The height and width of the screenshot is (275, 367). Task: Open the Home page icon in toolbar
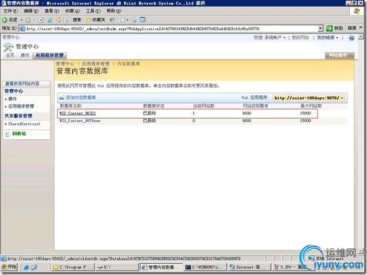click(59, 20)
